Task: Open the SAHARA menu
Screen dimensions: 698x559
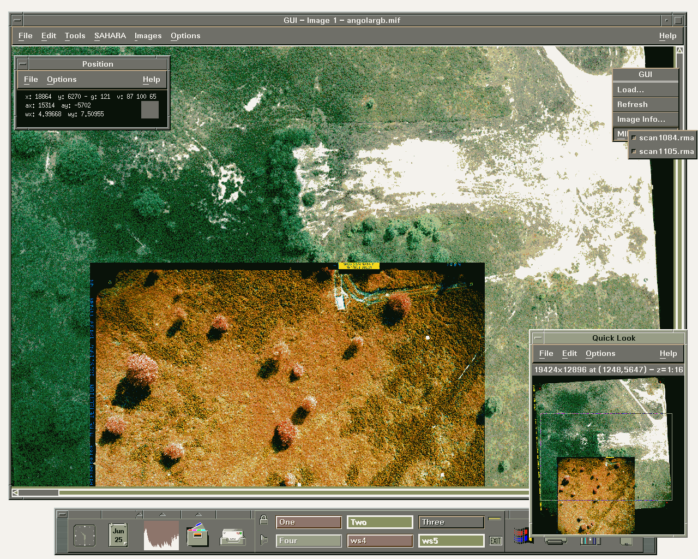Action: [110, 35]
